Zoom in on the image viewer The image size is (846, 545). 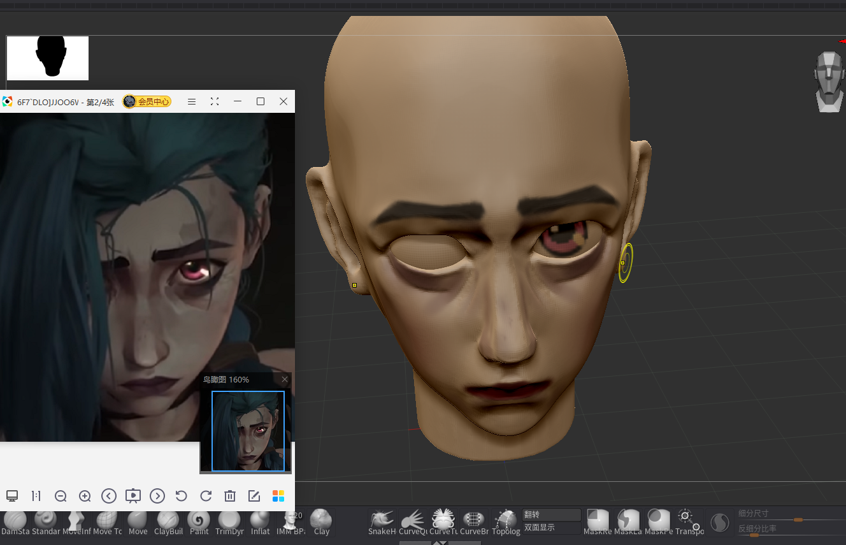pos(85,496)
